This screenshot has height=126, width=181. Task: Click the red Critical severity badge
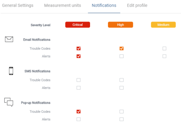(x=78, y=25)
